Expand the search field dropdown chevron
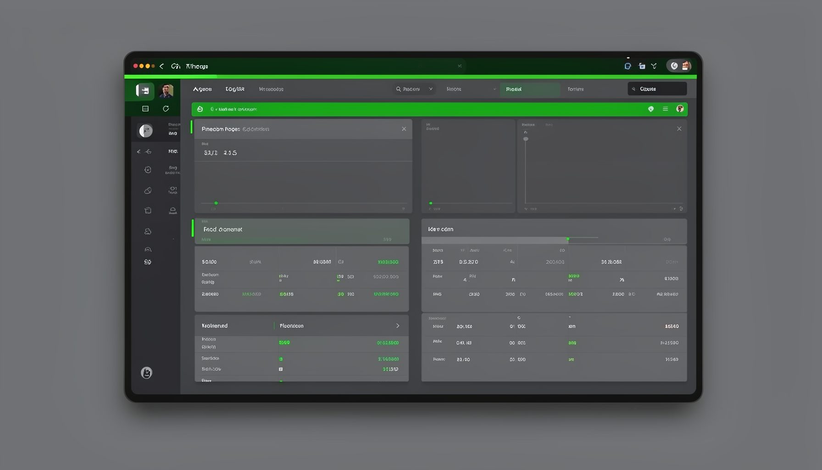822x470 pixels. pos(431,89)
